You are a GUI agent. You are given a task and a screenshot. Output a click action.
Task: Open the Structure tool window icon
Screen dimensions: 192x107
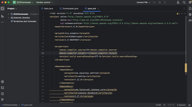point(3,16)
